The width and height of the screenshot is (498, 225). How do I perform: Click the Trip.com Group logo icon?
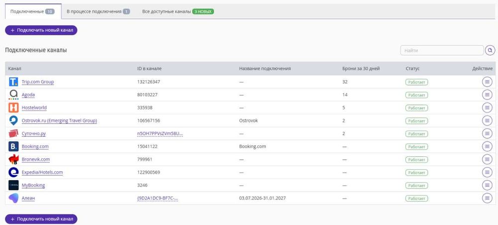pos(13,82)
